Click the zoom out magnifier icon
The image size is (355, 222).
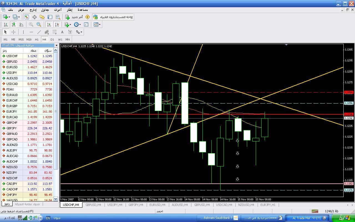pyautogui.click(x=39, y=24)
